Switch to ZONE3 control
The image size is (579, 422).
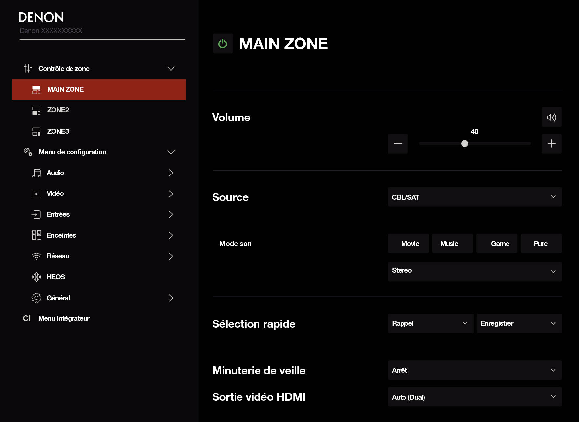pyautogui.click(x=58, y=131)
